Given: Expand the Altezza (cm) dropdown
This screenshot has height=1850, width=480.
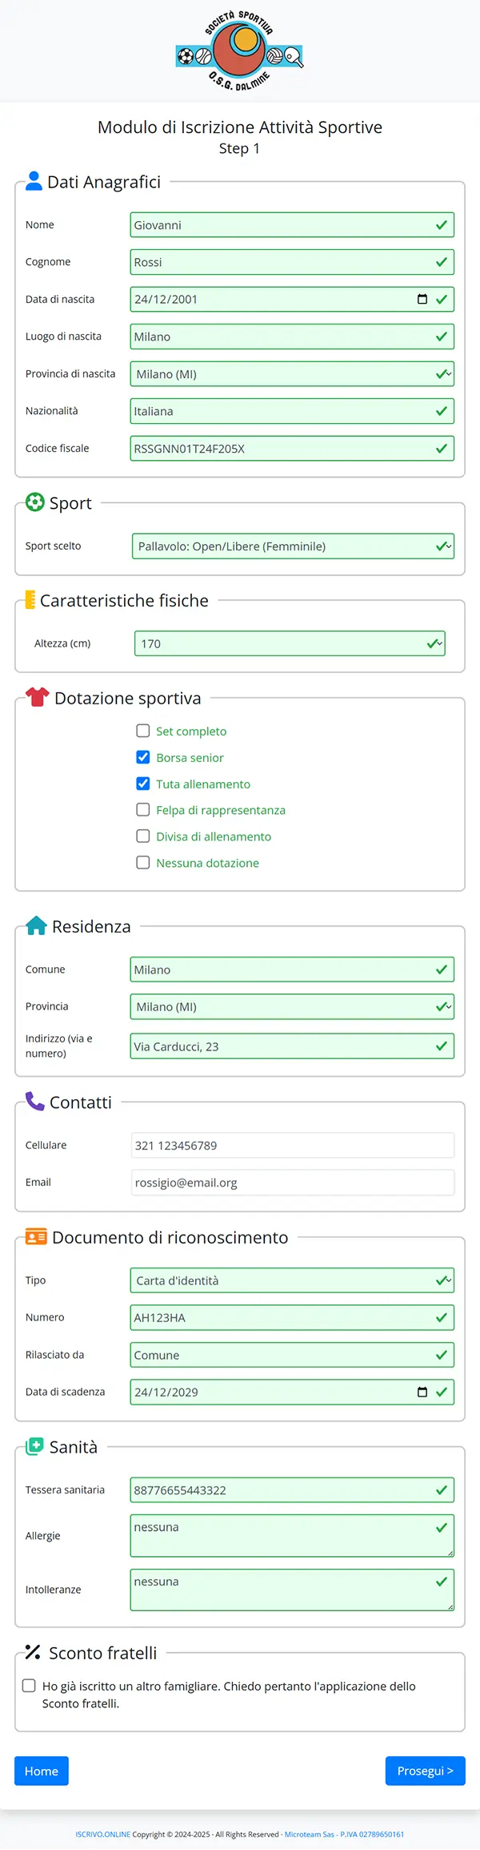Looking at the screenshot, I should 290,643.
